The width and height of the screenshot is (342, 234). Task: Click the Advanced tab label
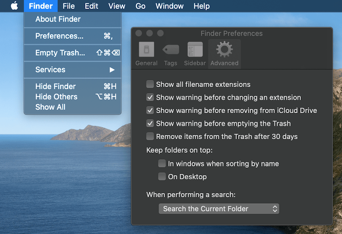[224, 63]
